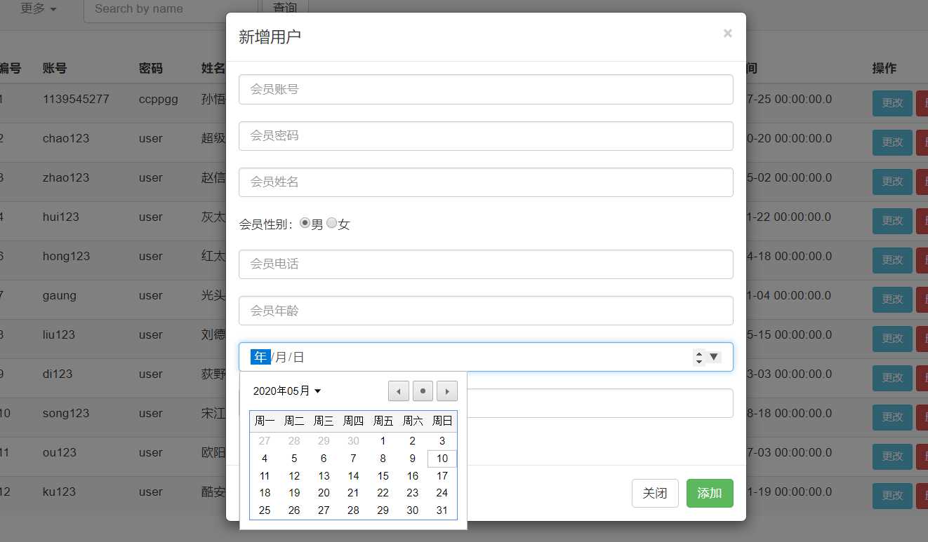The height and width of the screenshot is (542, 928).
Task: Choose day 15 in the calendar
Action: pyautogui.click(x=383, y=475)
